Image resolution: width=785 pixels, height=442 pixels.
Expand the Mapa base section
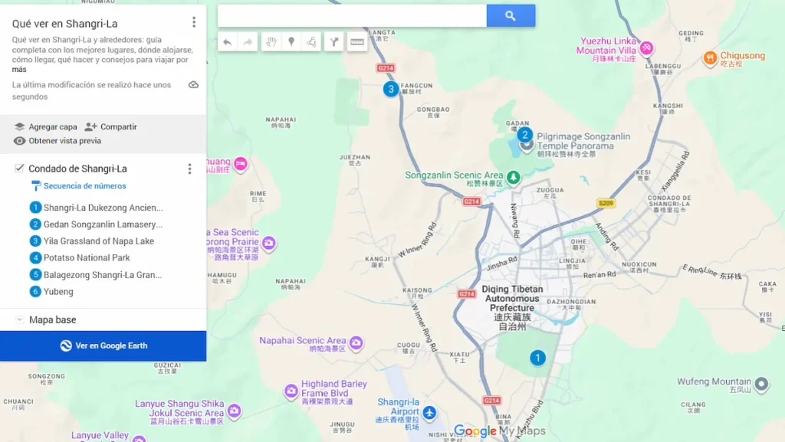click(x=19, y=320)
